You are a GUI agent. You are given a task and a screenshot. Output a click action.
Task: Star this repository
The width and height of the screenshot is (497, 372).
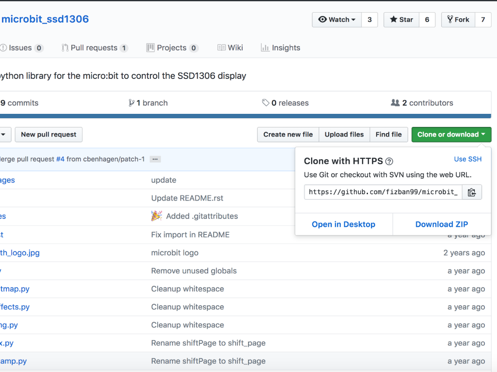point(401,19)
